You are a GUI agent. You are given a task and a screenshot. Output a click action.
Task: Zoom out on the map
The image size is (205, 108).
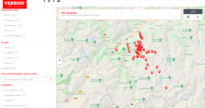click(60, 65)
